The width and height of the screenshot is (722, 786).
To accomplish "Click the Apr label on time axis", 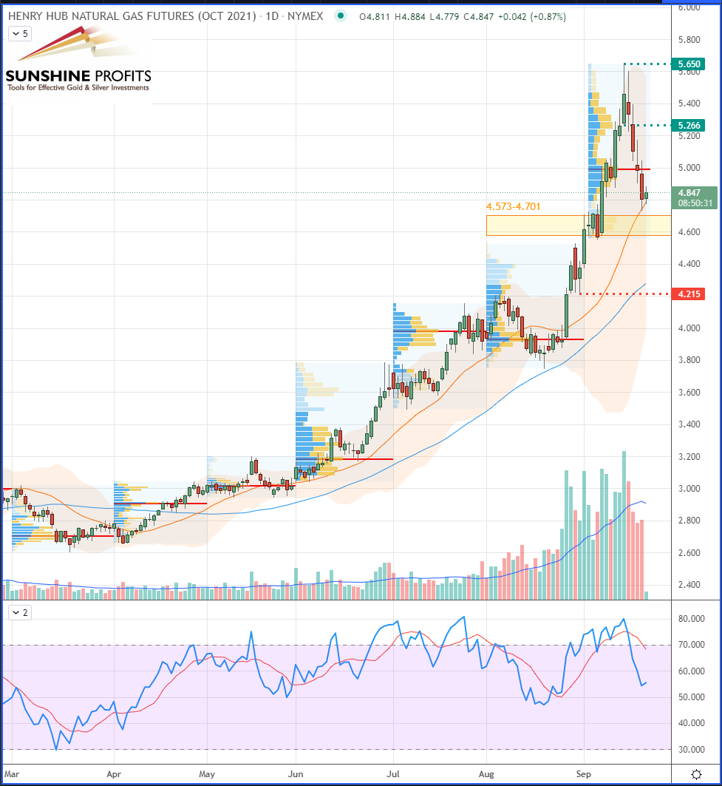I will pos(114,774).
